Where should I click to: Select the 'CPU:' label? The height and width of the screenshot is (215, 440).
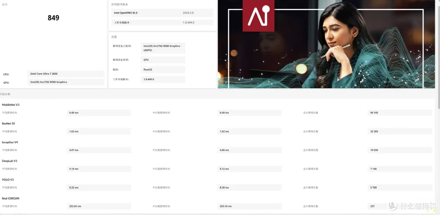point(6,74)
